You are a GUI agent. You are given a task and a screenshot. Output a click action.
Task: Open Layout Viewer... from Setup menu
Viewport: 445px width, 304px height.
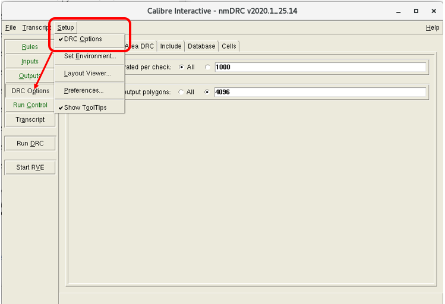(89, 74)
